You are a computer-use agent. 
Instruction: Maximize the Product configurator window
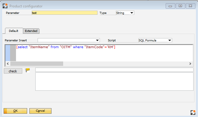click(180, 6)
